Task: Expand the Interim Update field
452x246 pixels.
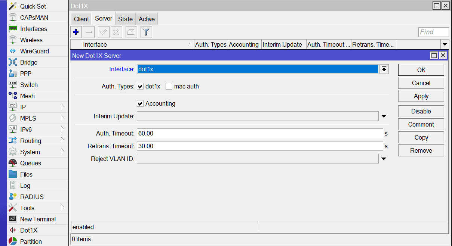Action: click(384, 116)
